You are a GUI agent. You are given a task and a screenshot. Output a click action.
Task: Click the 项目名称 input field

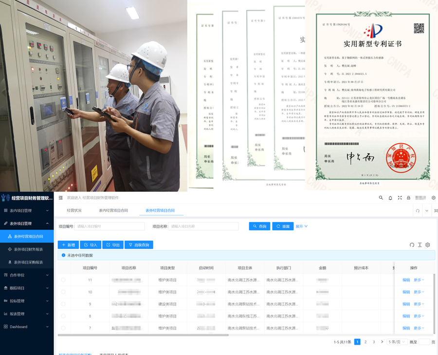point(203,226)
